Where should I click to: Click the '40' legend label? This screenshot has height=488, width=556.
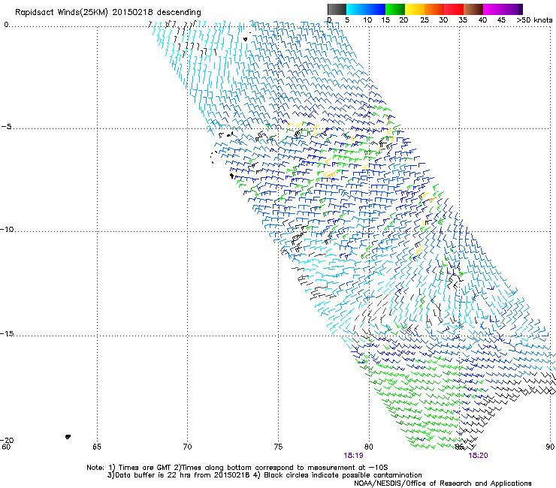482,20
